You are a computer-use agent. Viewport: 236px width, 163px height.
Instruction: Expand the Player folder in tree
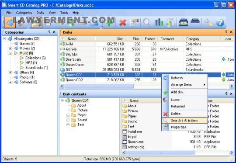tap(68, 115)
